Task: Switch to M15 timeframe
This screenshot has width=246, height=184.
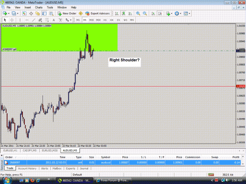Action: pyautogui.click(x=91, y=20)
